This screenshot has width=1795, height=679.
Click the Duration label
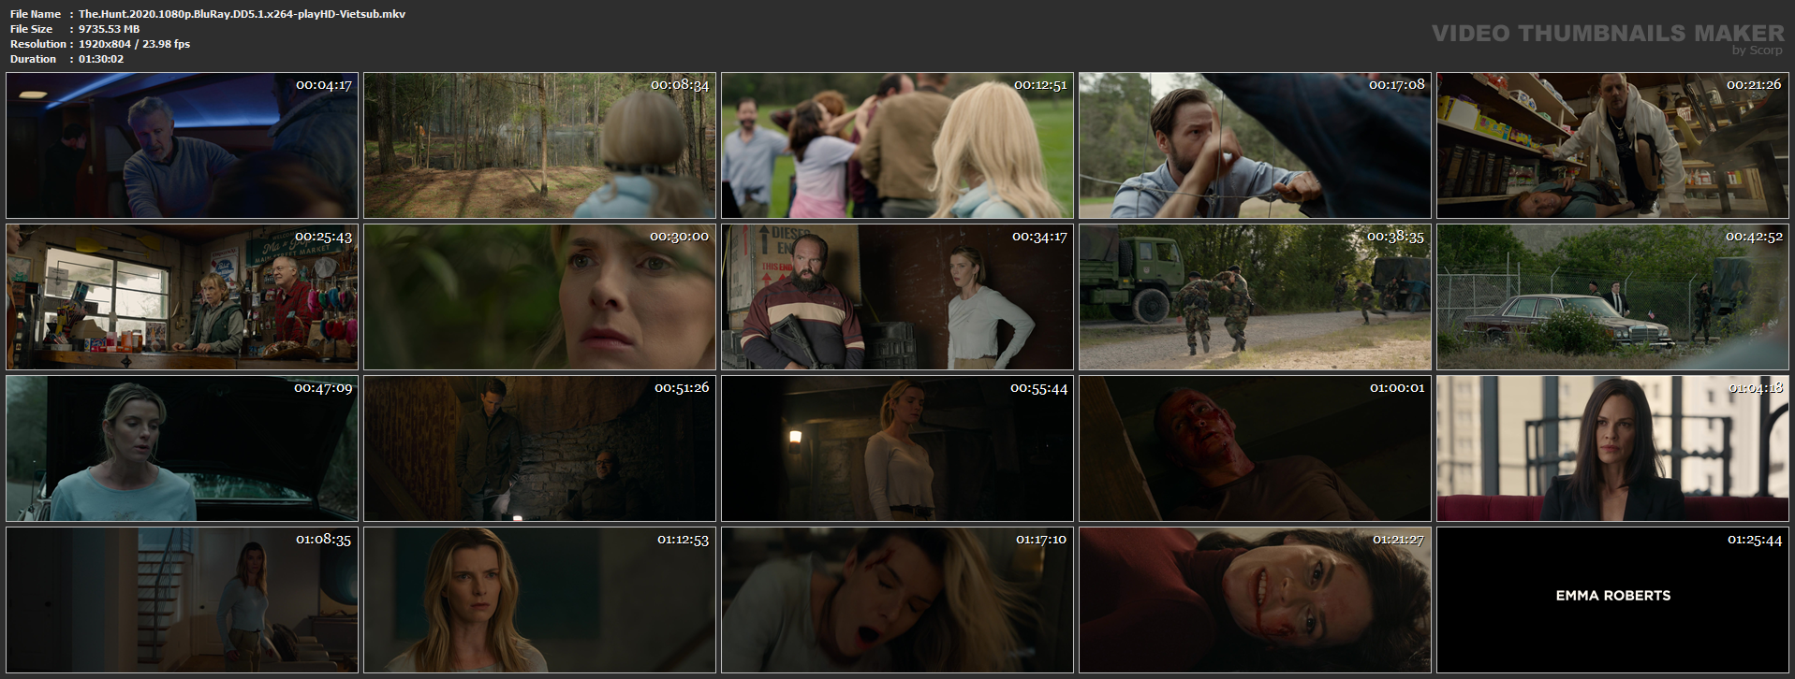pyautogui.click(x=34, y=59)
